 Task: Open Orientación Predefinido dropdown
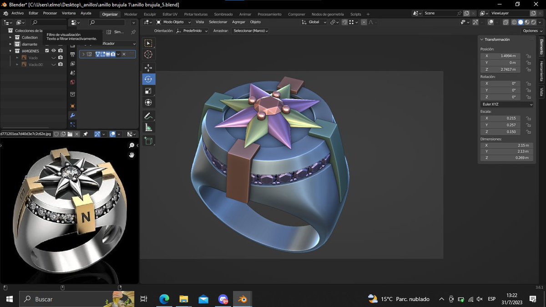[192, 31]
